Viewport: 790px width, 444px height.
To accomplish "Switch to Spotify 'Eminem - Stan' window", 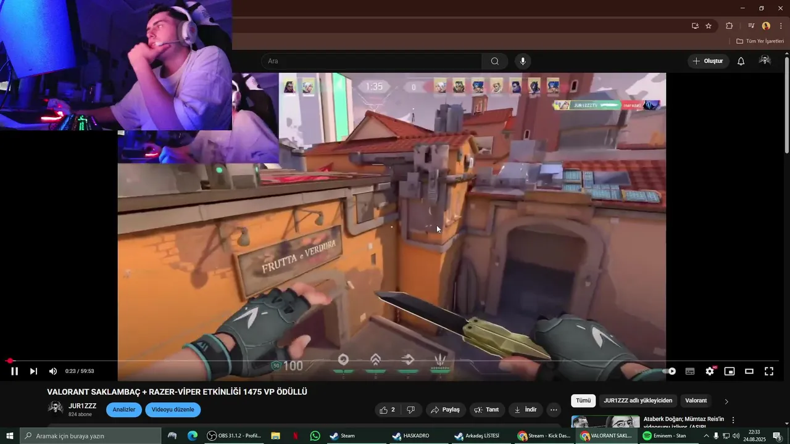I will pos(668,436).
